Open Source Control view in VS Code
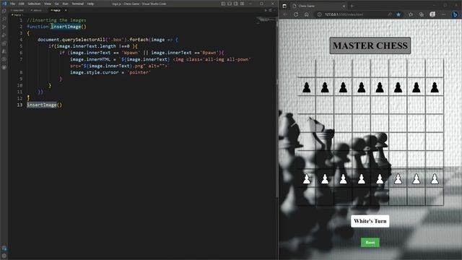 [4, 27]
